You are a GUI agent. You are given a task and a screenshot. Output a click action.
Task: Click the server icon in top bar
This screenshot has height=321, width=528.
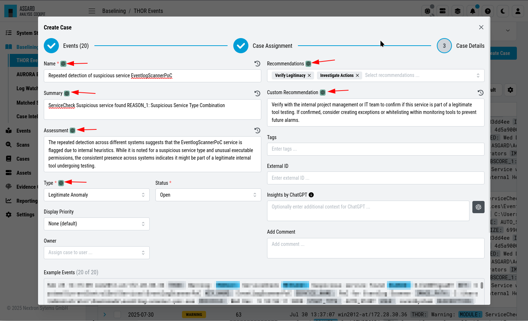[443, 11]
